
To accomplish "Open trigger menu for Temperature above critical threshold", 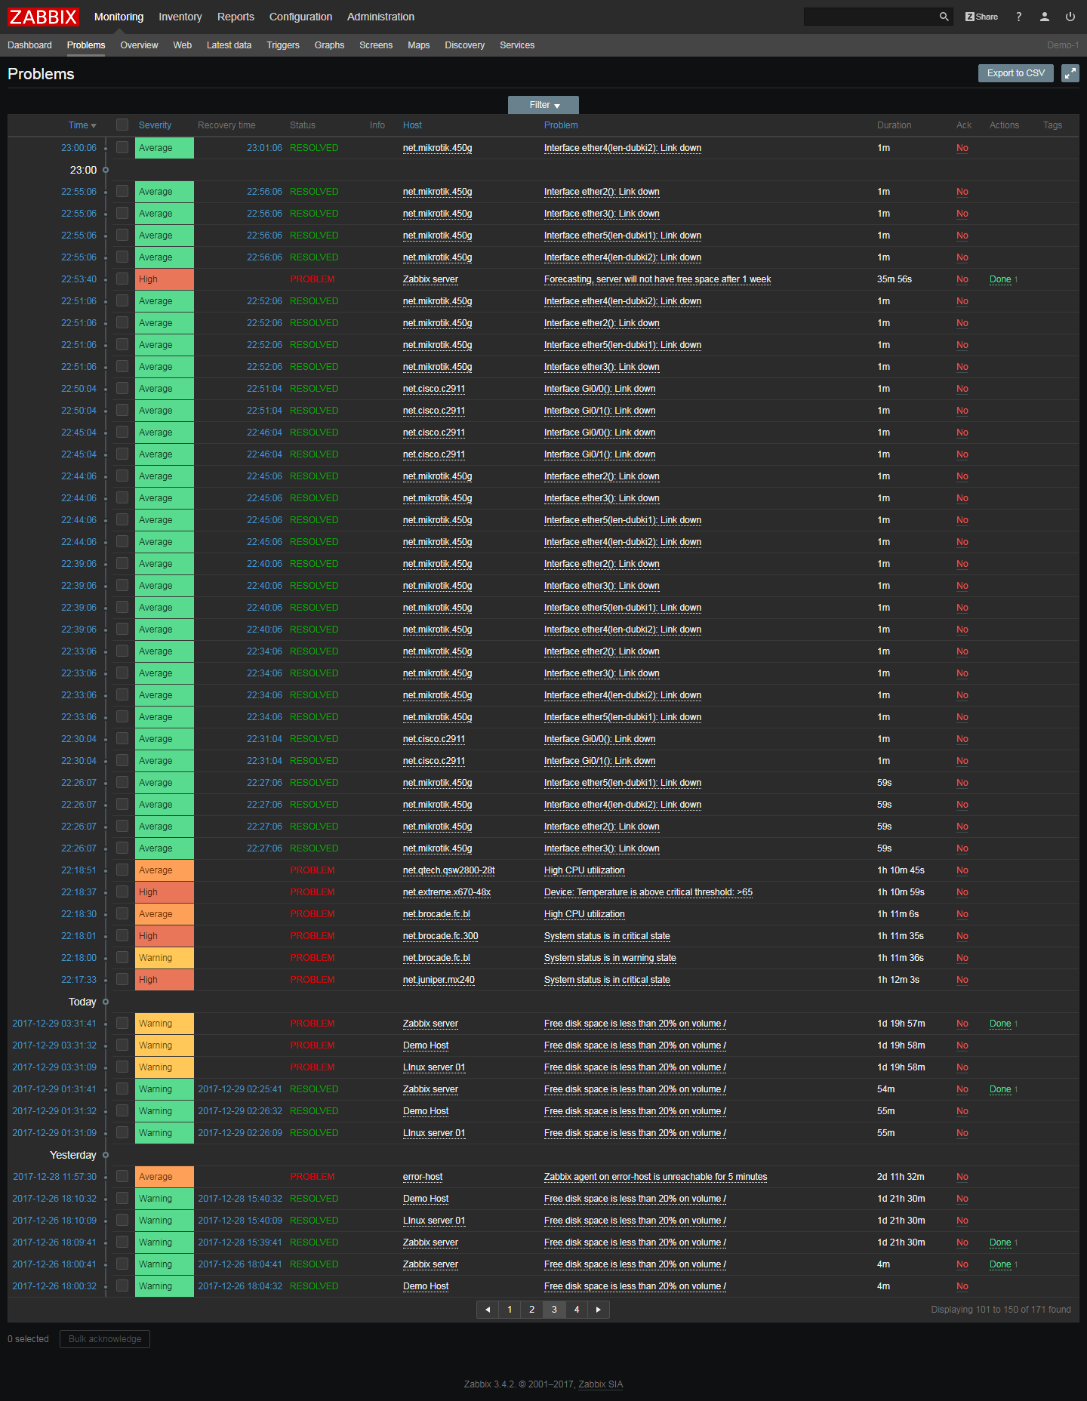I will pos(648,892).
